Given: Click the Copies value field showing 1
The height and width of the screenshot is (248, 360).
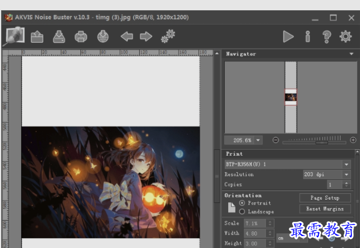Looking at the screenshot, I should coord(335,185).
